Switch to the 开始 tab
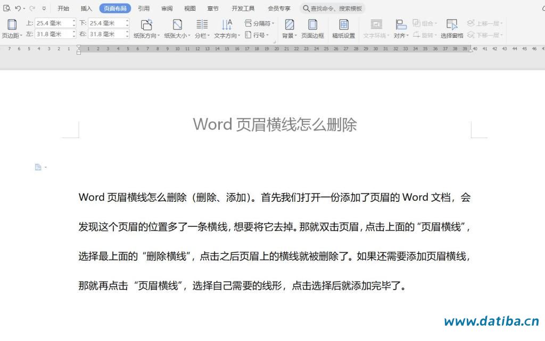545x341 pixels. pos(63,8)
